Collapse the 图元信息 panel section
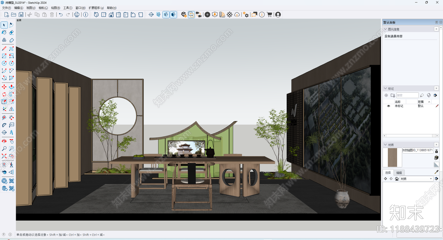 click(385, 29)
